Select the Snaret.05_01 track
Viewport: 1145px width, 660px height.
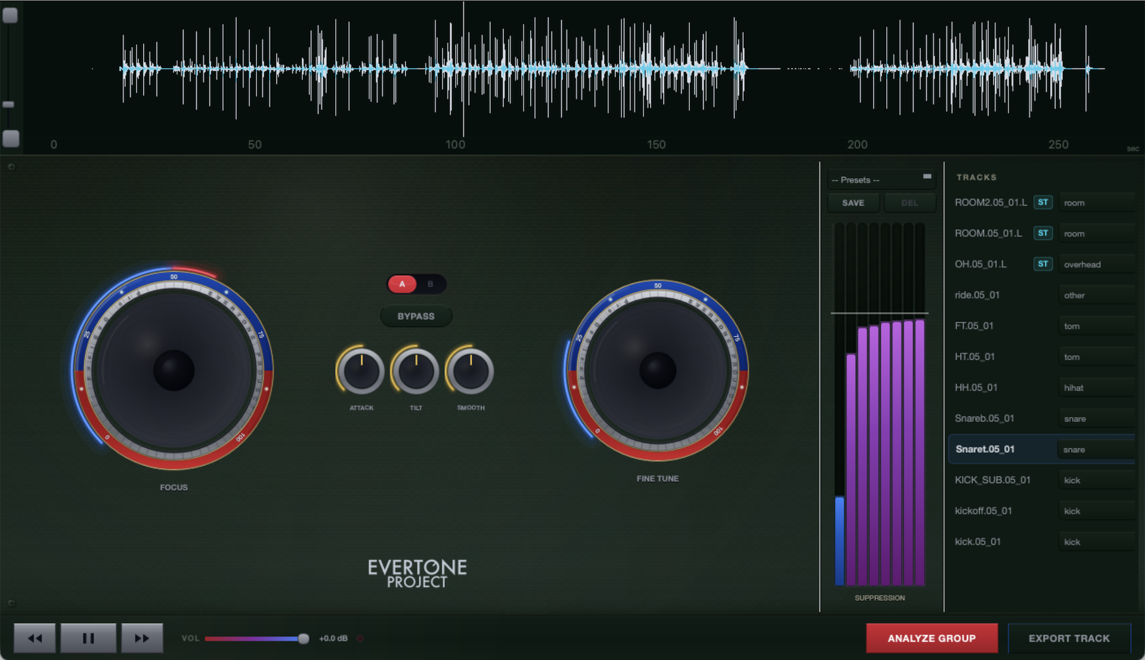coord(985,449)
